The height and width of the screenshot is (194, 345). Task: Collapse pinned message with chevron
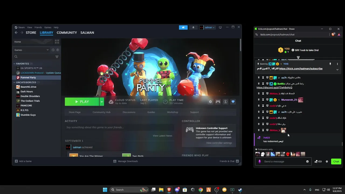click(x=337, y=70)
